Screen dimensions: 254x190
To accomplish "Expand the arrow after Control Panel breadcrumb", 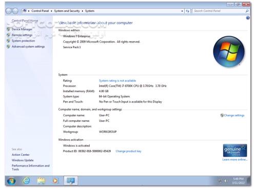I will point(51,11).
